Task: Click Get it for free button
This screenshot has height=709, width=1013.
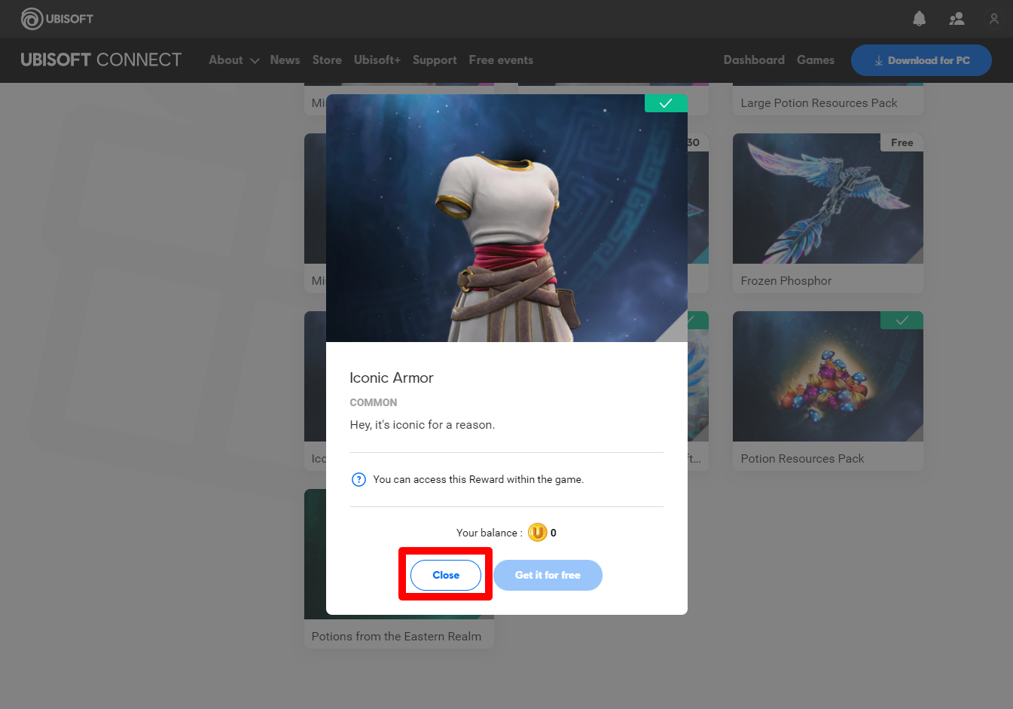Action: (548, 575)
